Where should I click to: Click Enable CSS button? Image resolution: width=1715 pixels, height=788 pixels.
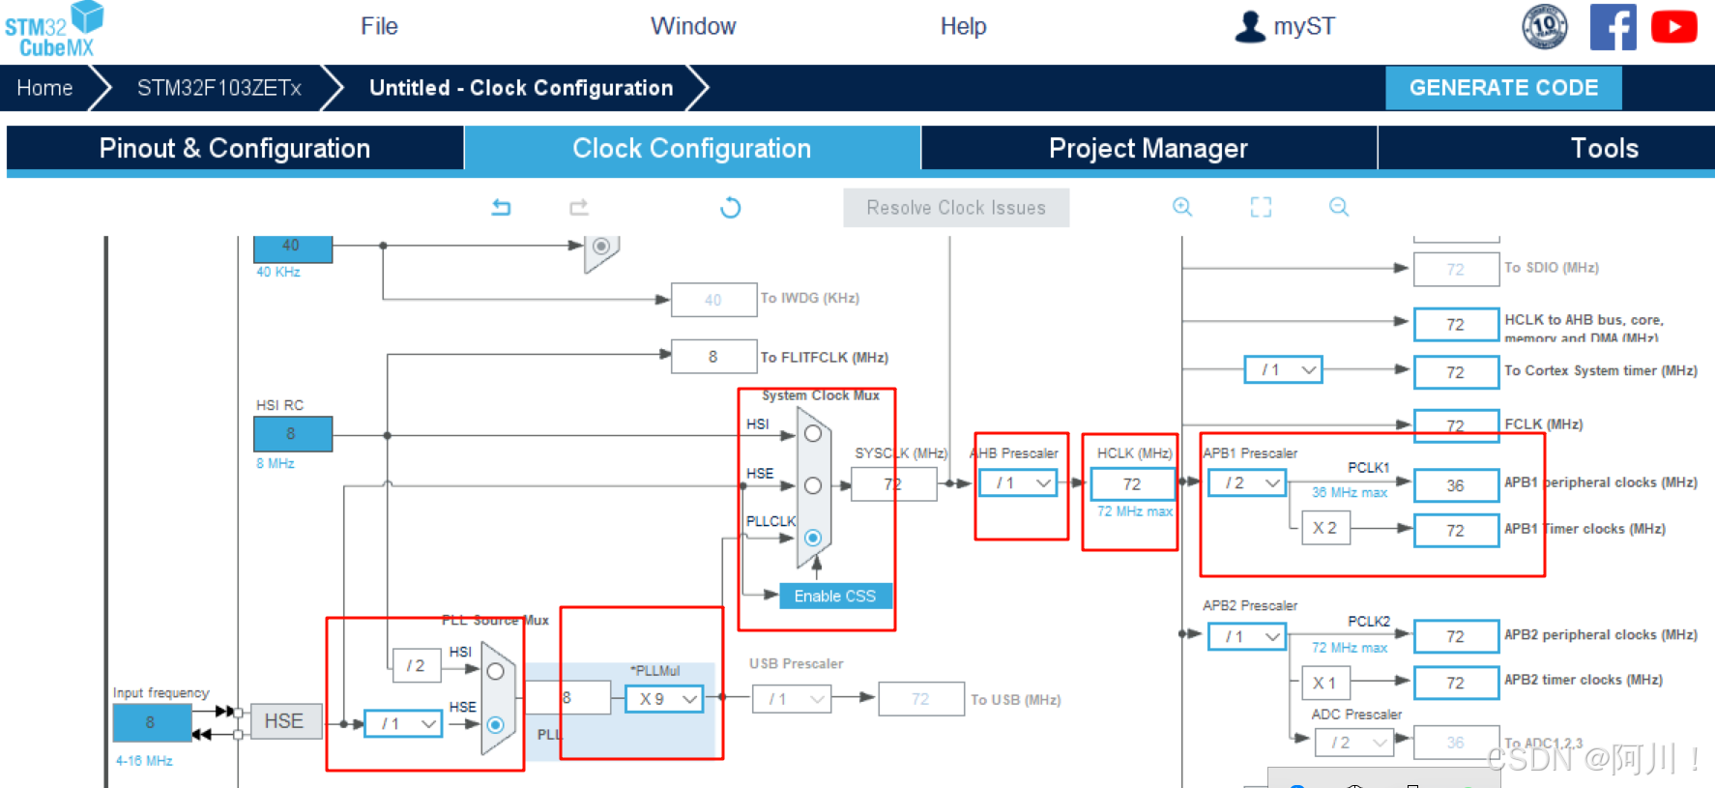[835, 597]
